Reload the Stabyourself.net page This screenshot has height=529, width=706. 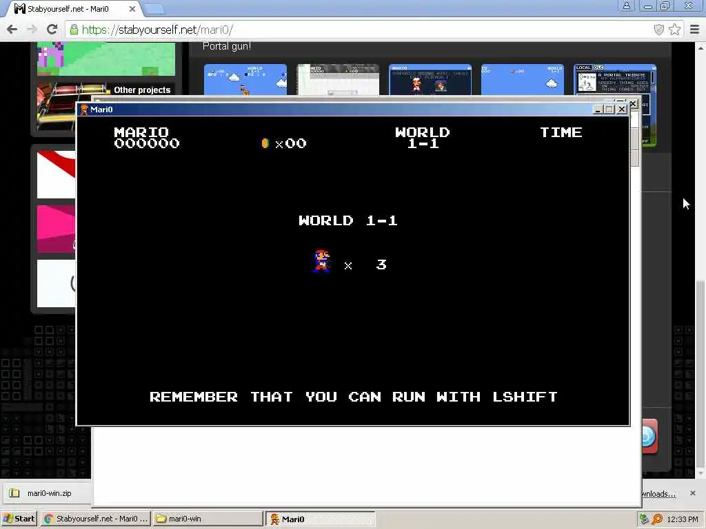pyautogui.click(x=52, y=30)
